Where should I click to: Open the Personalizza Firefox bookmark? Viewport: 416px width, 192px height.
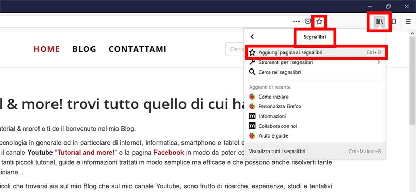click(x=315, y=106)
